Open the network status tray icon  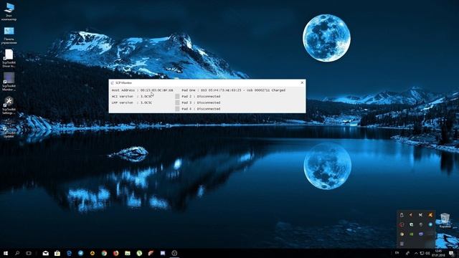pos(422,253)
